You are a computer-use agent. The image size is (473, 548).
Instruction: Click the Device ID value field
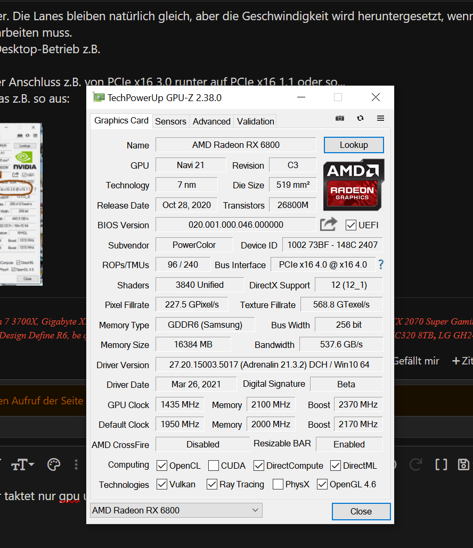332,245
